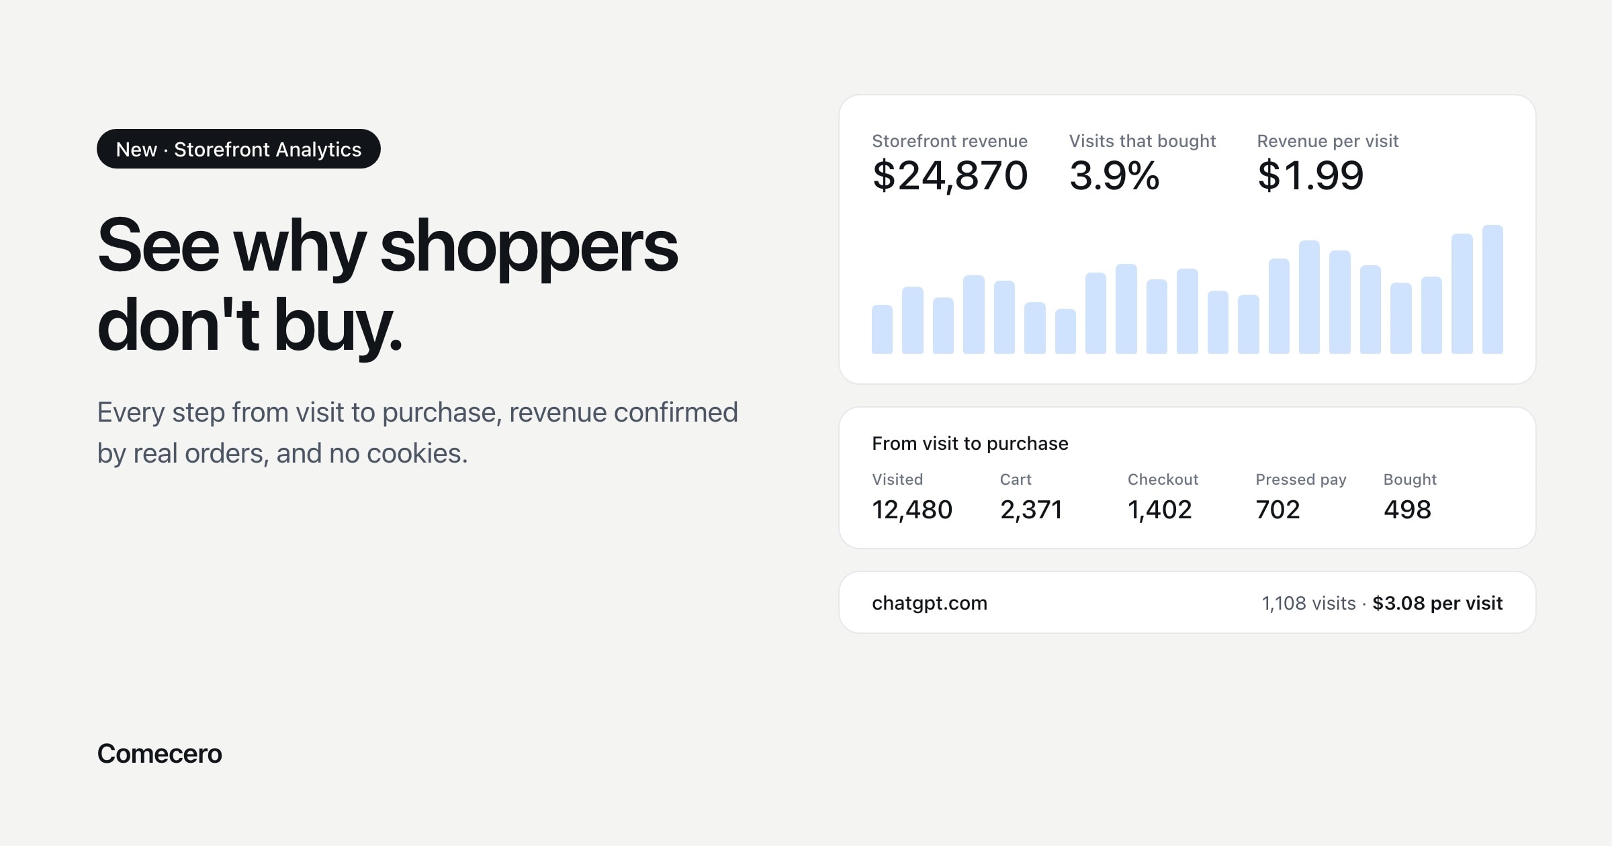The width and height of the screenshot is (1612, 846).
Task: Click the Checkout count 1,402
Action: point(1160,510)
